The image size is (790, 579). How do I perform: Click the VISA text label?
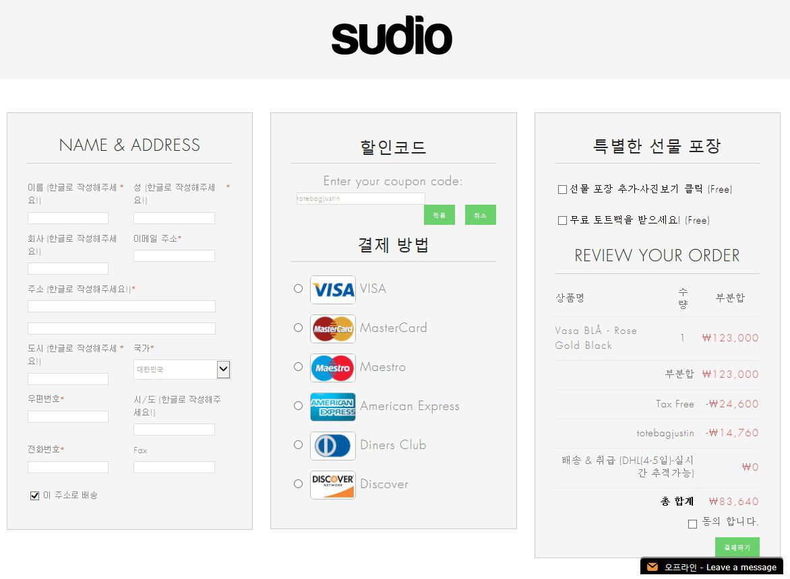coord(373,289)
